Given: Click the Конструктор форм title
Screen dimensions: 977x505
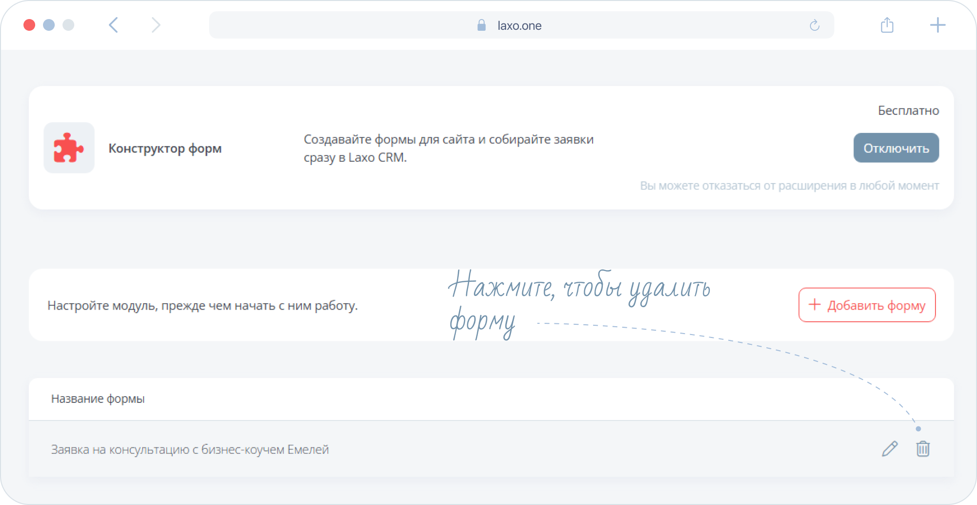Looking at the screenshot, I should pos(165,148).
